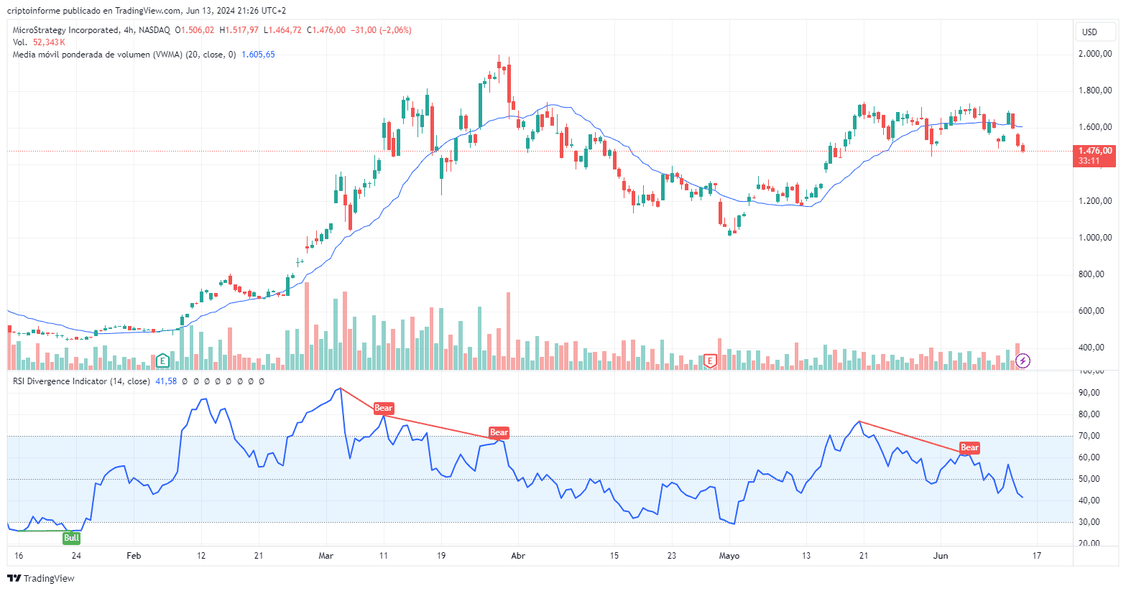Click the low price L1.464,72

pyautogui.click(x=282, y=30)
